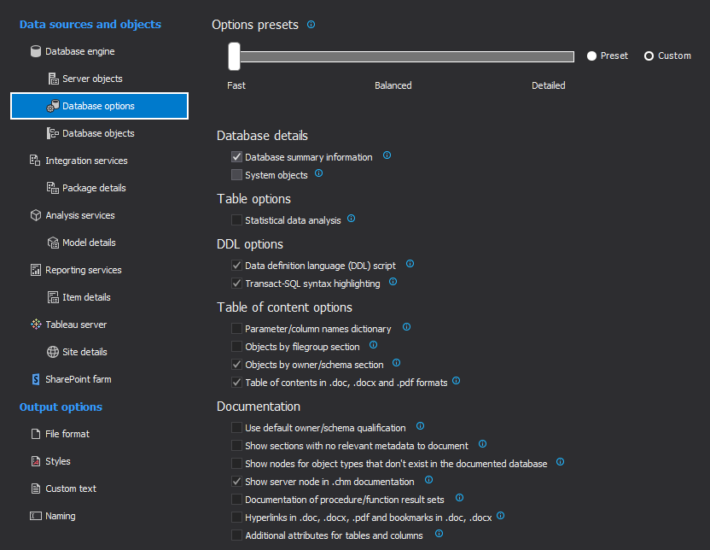Click the Database engine cylinder icon
The height and width of the screenshot is (550, 710).
tap(35, 51)
